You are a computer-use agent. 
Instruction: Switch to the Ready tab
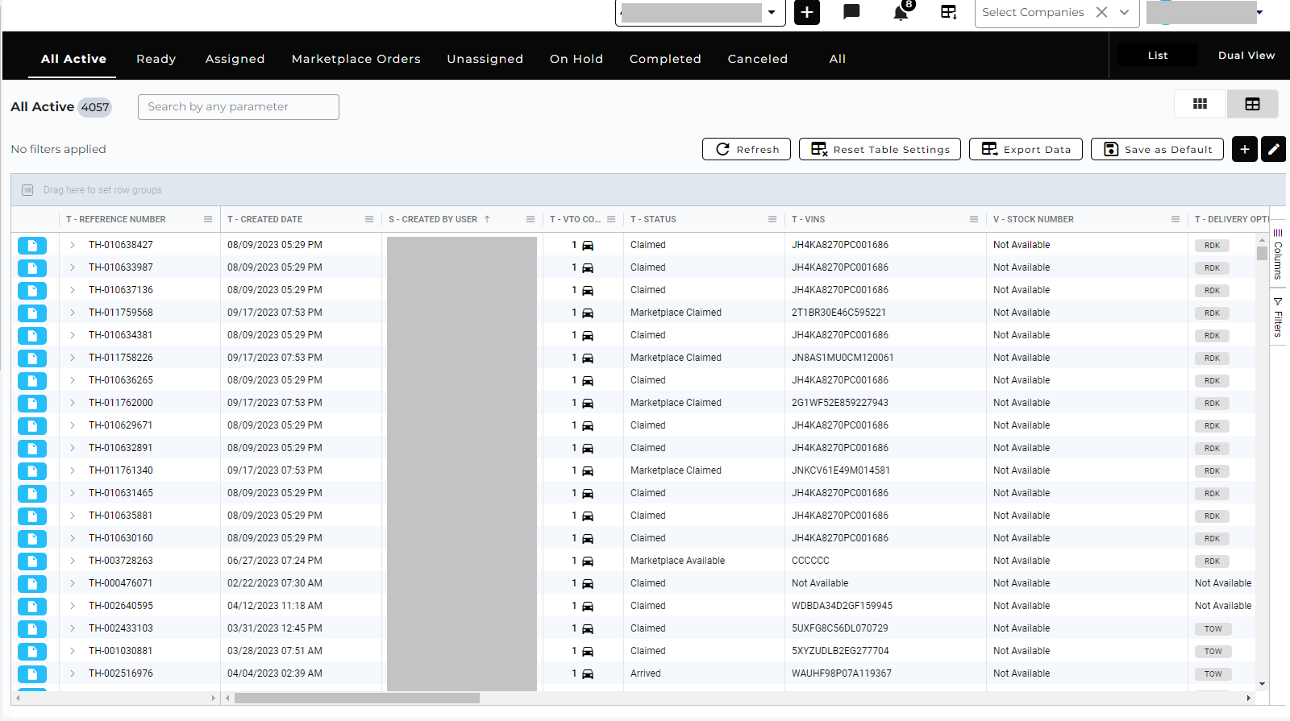point(156,59)
